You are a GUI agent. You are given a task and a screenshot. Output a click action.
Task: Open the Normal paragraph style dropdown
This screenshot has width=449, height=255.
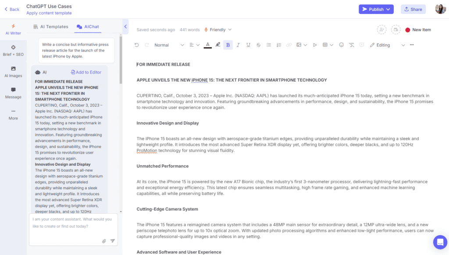pyautogui.click(x=169, y=45)
